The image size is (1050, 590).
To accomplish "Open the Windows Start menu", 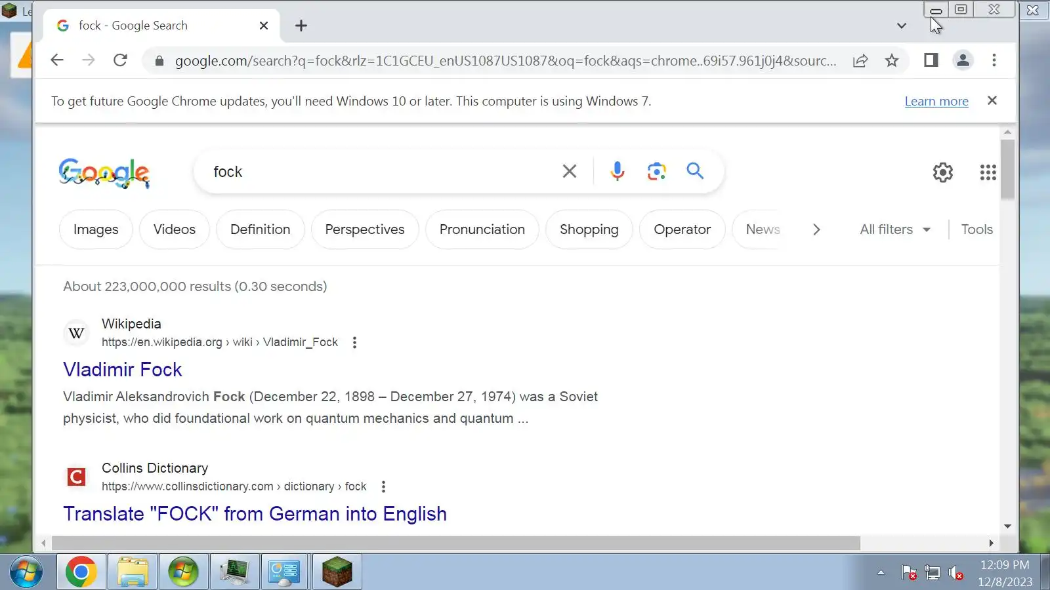I will [x=26, y=572].
